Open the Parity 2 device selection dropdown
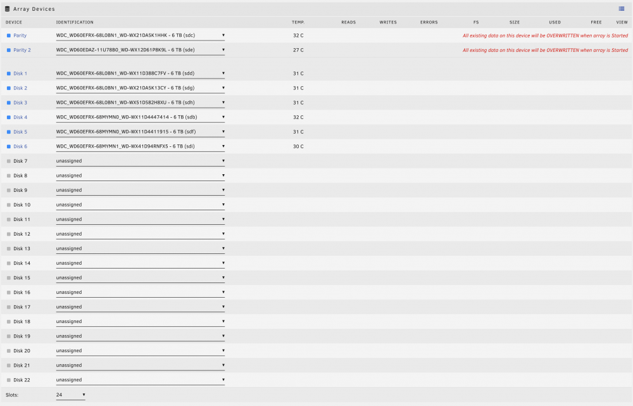 140,50
